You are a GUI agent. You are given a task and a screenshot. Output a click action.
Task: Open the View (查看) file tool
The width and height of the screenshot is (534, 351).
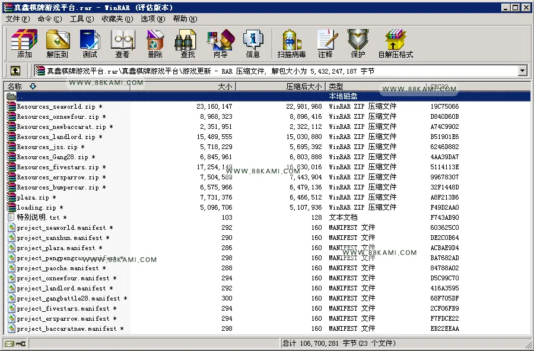(122, 43)
